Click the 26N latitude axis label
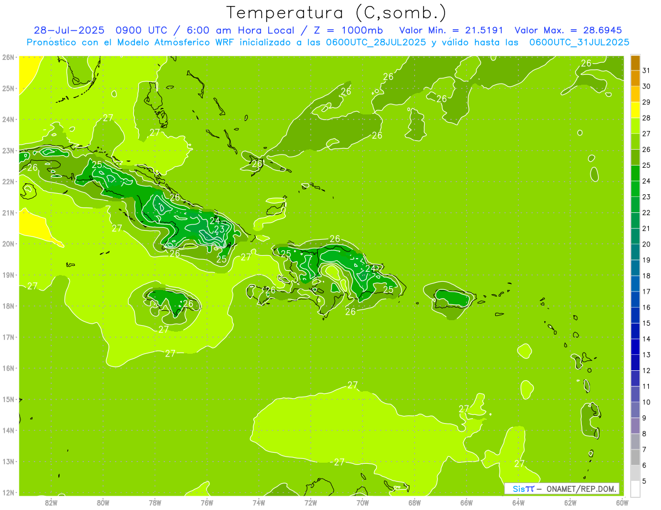The height and width of the screenshot is (510, 661). coord(8,57)
